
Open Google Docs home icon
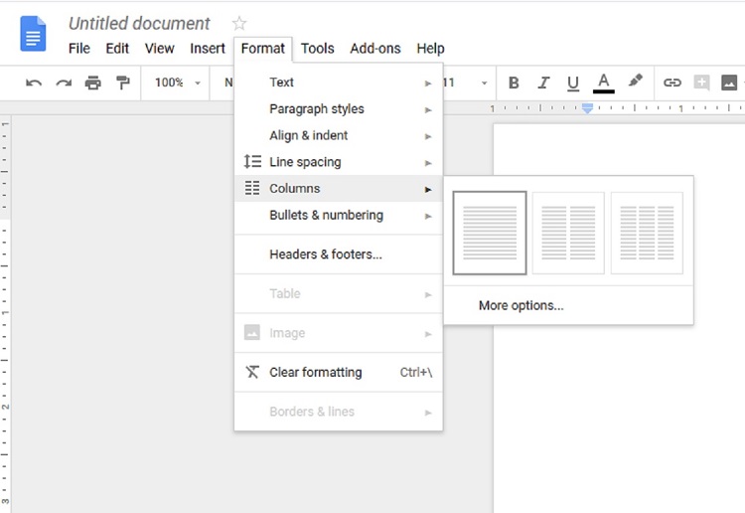tap(34, 34)
